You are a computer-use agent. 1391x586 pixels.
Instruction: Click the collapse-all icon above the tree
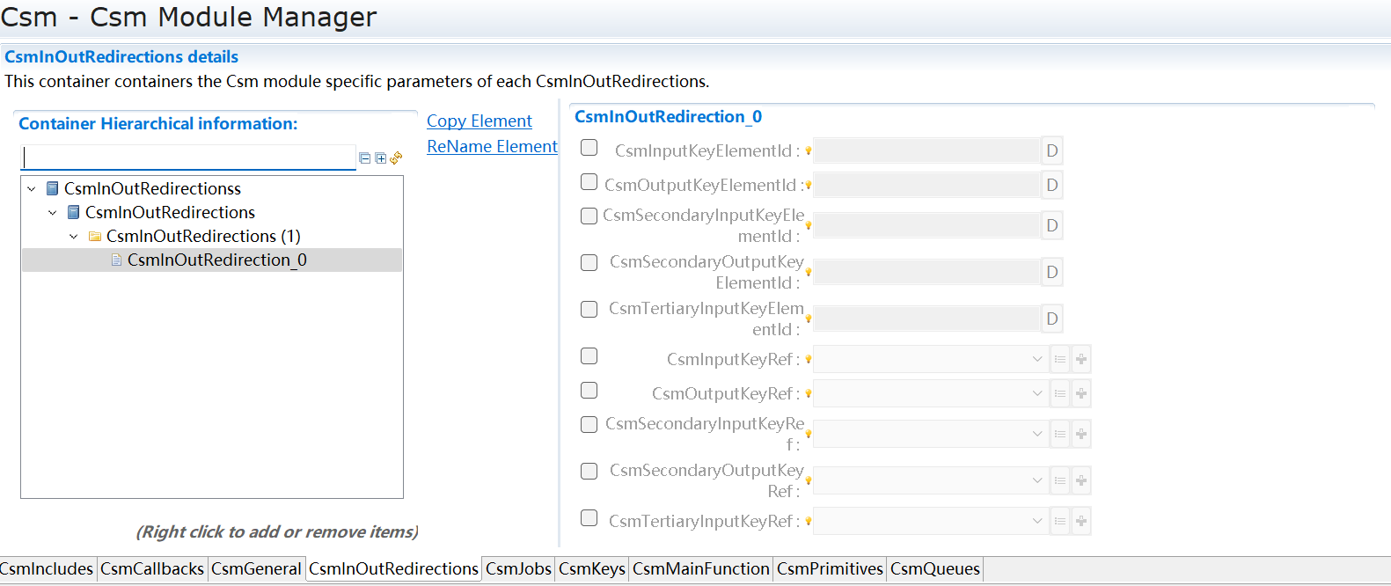364,158
